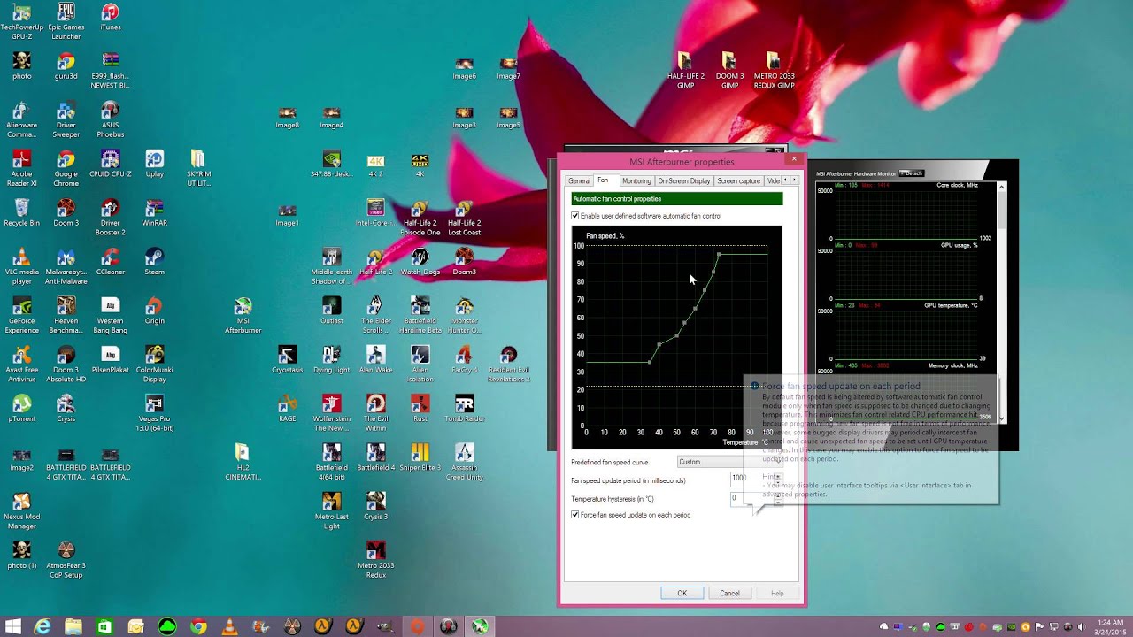Select the VLC media player desktop icon

(x=21, y=266)
